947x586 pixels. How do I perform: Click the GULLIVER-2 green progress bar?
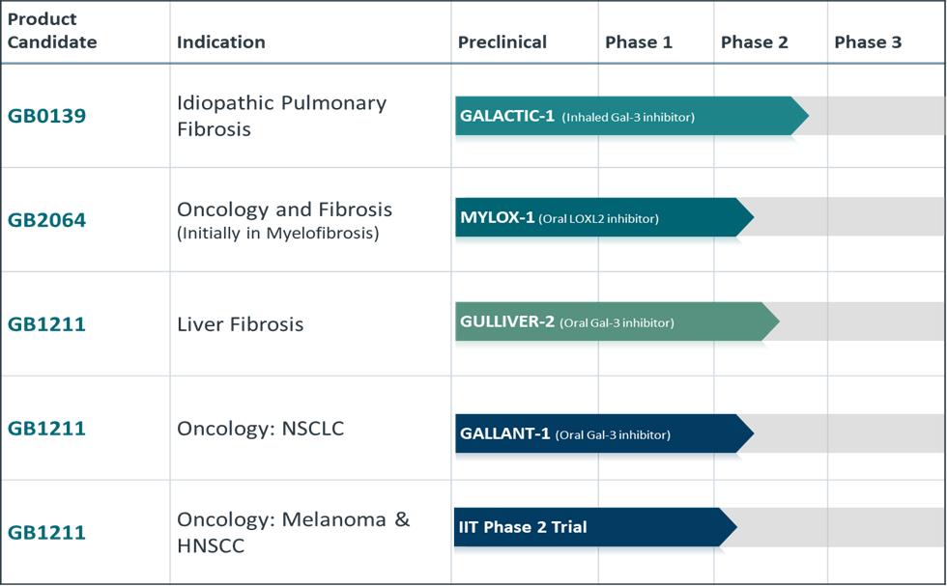click(614, 322)
